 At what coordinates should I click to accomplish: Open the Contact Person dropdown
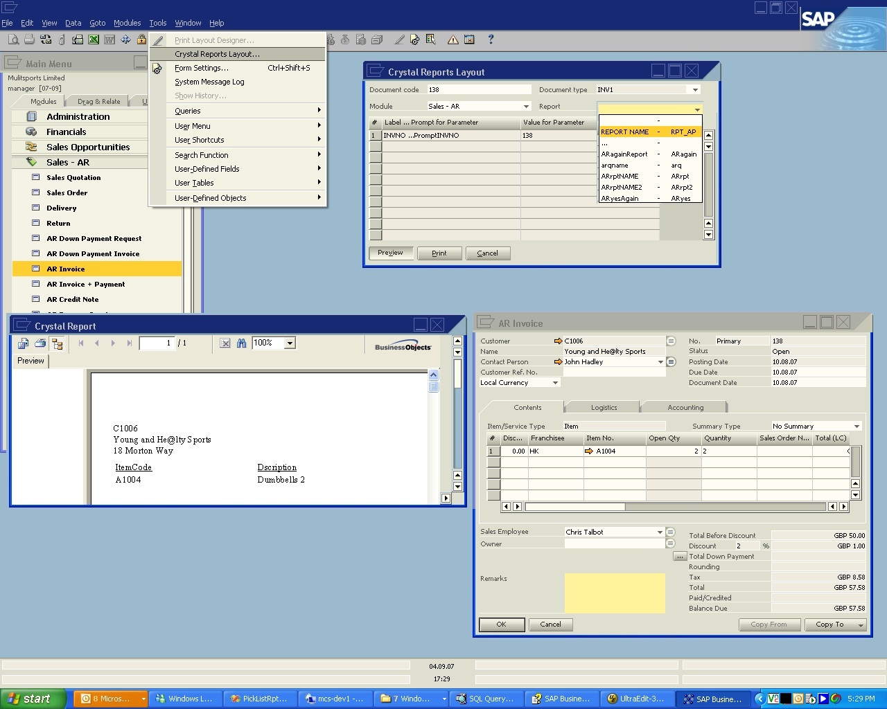(660, 361)
